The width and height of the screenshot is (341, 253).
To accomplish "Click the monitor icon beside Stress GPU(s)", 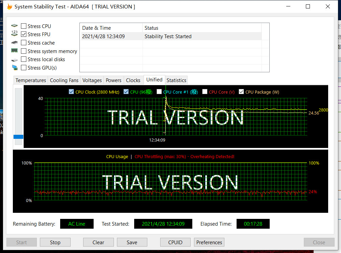I will (15, 68).
